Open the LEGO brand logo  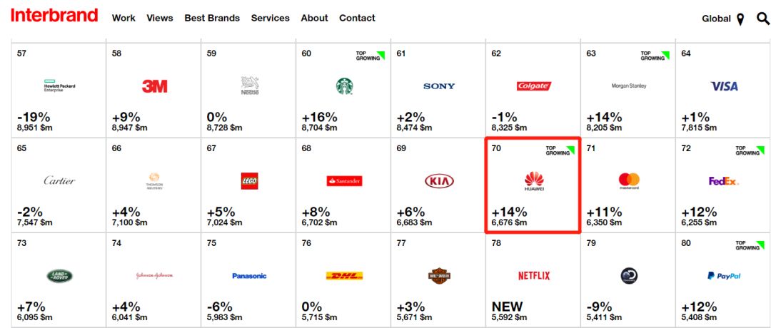249,181
